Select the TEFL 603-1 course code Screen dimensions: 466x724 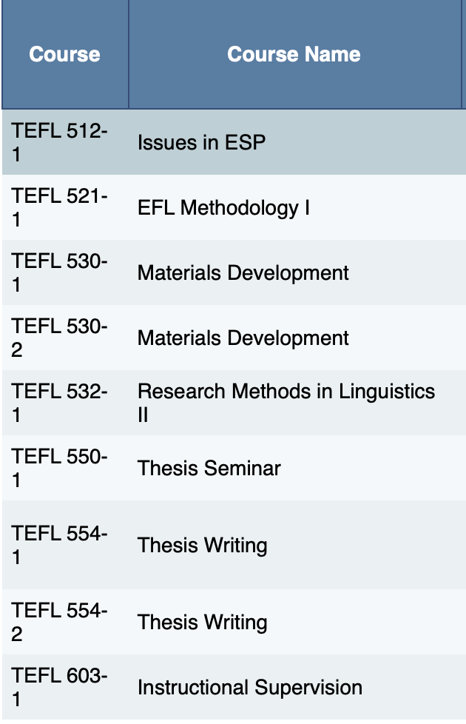click(x=60, y=687)
